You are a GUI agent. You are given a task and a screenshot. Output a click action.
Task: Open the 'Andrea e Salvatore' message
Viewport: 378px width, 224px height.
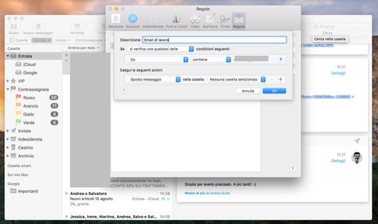pos(118,199)
